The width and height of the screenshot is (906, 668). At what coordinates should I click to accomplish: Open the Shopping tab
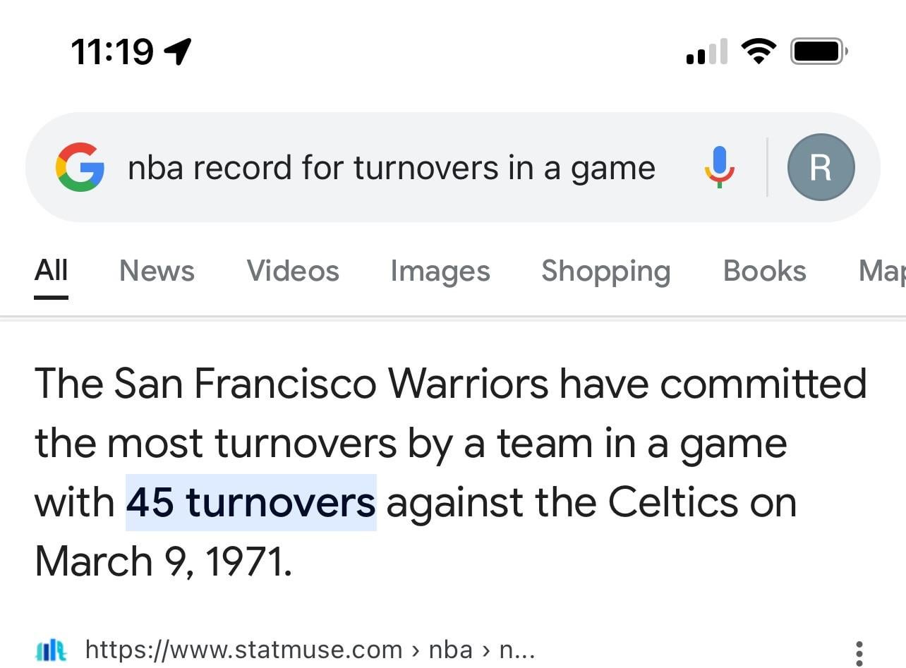tap(605, 271)
